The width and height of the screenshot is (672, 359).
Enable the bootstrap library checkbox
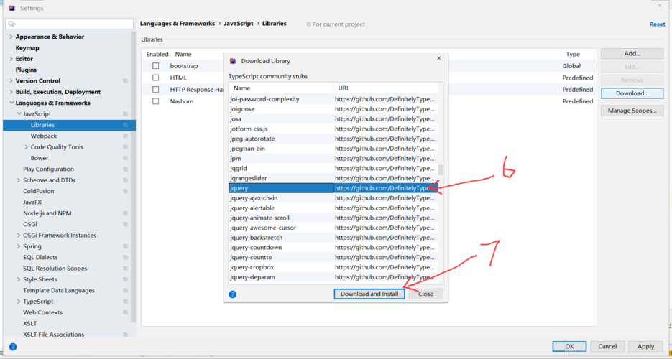coord(155,66)
